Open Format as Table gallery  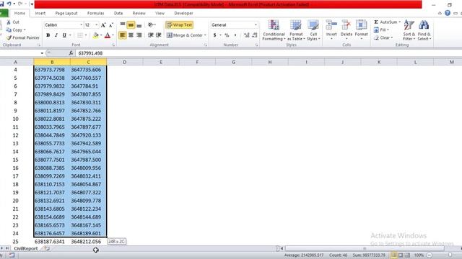(296, 30)
